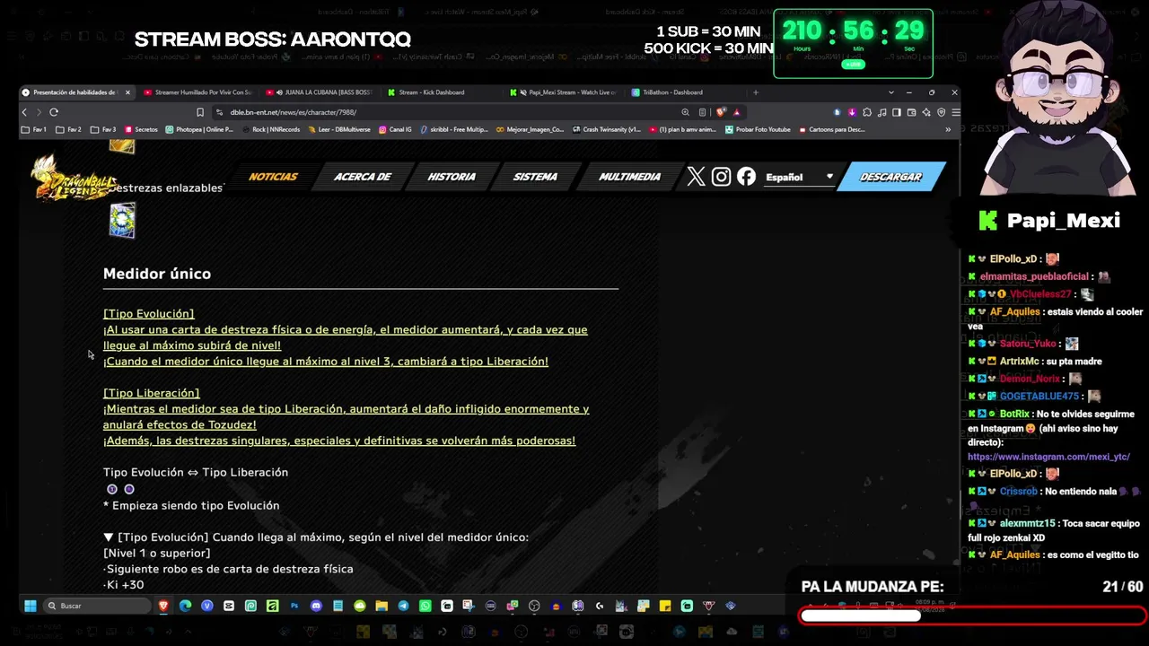
Task: Open the Crash Twinsanity bookmark
Action: click(607, 129)
